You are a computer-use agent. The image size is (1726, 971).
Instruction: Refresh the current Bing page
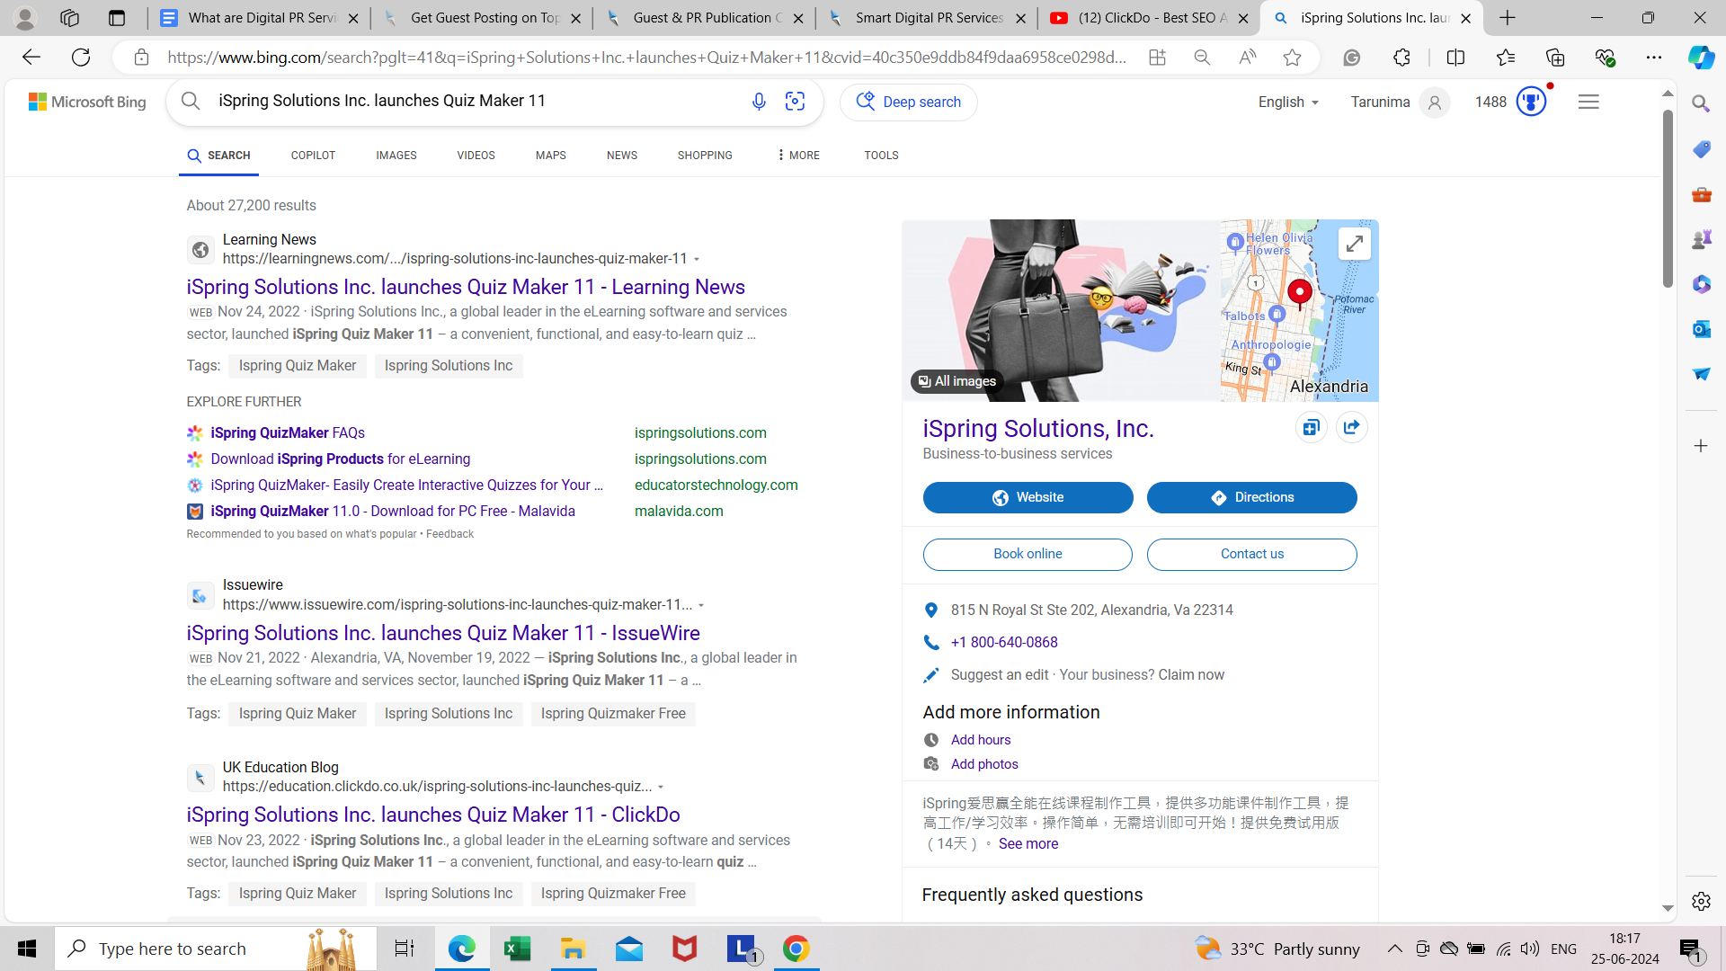[x=81, y=58]
